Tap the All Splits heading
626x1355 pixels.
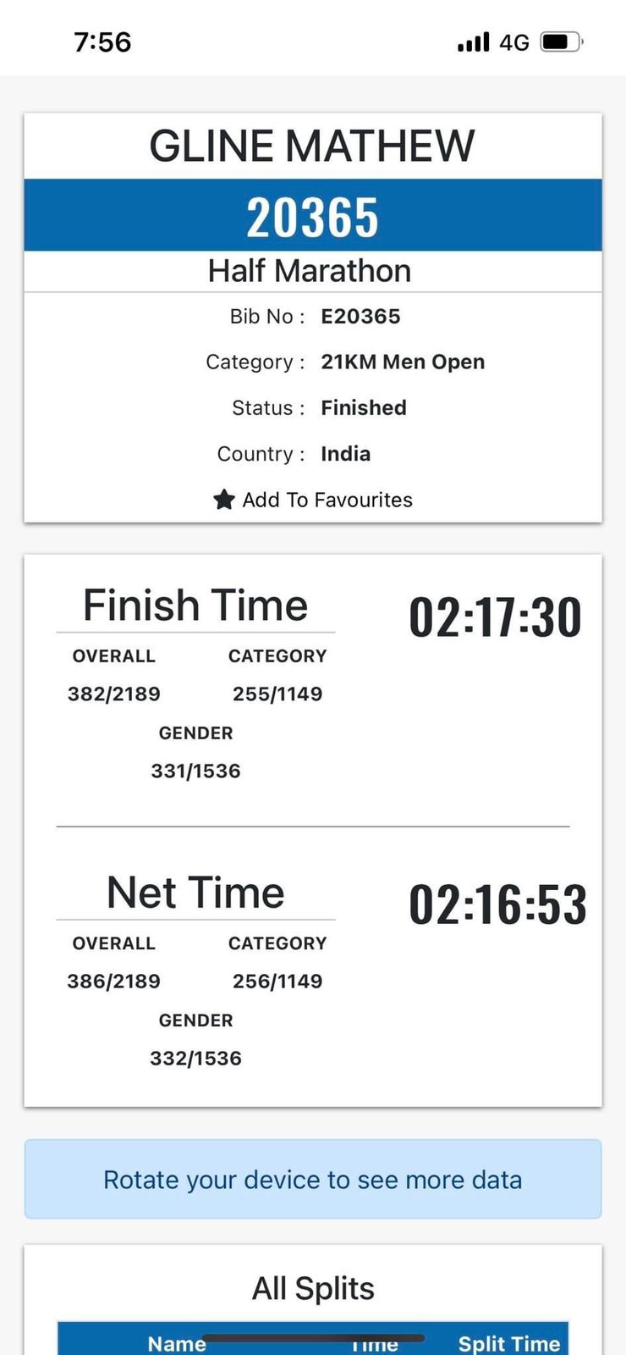pos(313,1289)
